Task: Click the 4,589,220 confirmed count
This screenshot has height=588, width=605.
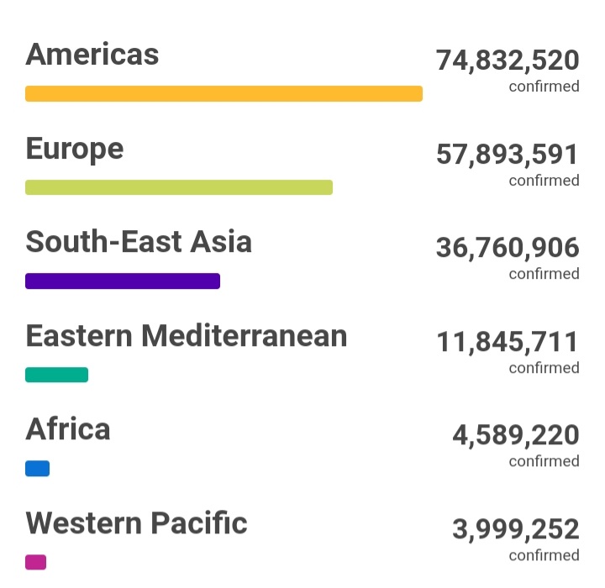Action: click(515, 436)
